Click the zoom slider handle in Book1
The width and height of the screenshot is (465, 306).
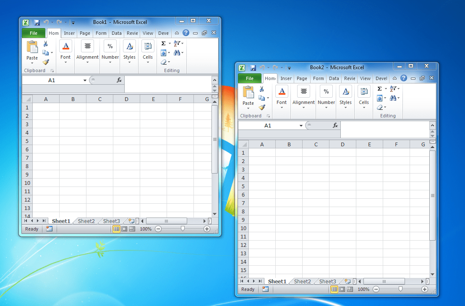tap(183, 229)
